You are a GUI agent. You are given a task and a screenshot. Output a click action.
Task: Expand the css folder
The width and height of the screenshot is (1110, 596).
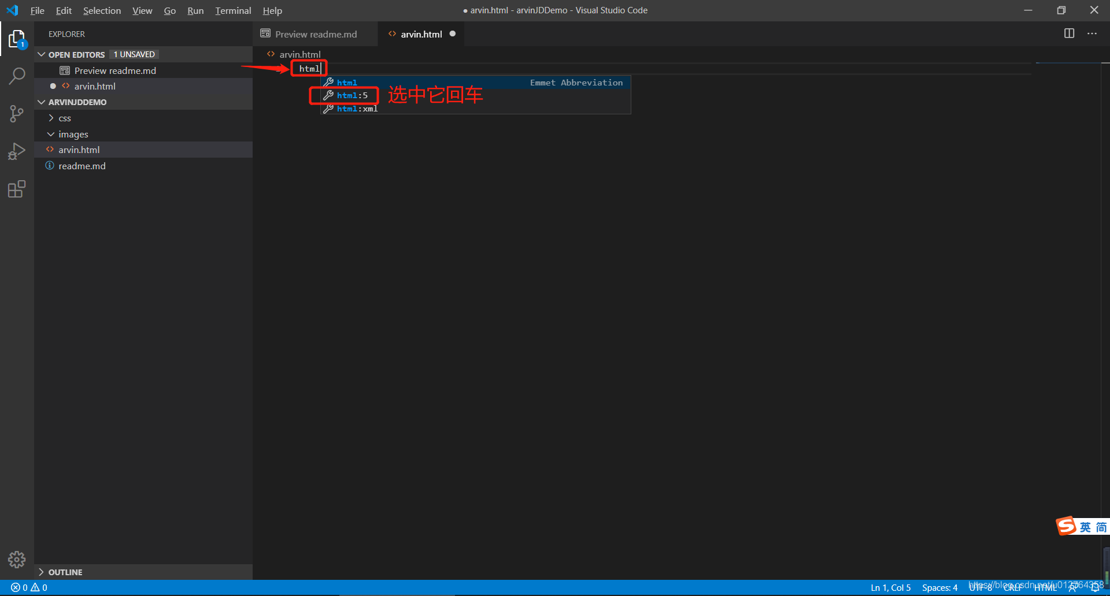tap(51, 118)
